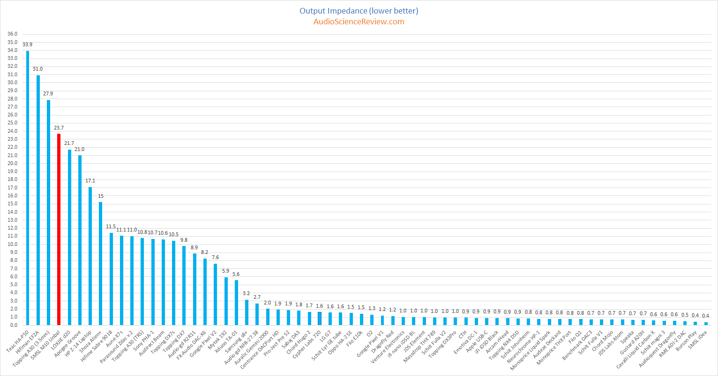718x376 pixels.
Task: Select the Apogee Groove bar
Action: pyautogui.click(x=80, y=240)
